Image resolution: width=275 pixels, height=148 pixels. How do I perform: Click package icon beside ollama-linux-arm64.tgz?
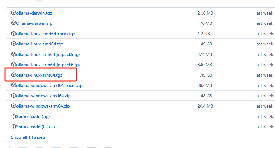point(14,75)
